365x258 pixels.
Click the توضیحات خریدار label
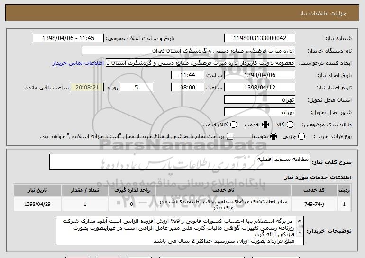(329, 231)
